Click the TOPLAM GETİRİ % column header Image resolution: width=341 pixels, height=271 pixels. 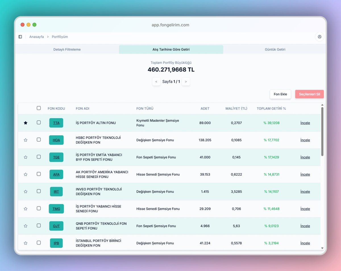[x=271, y=108]
